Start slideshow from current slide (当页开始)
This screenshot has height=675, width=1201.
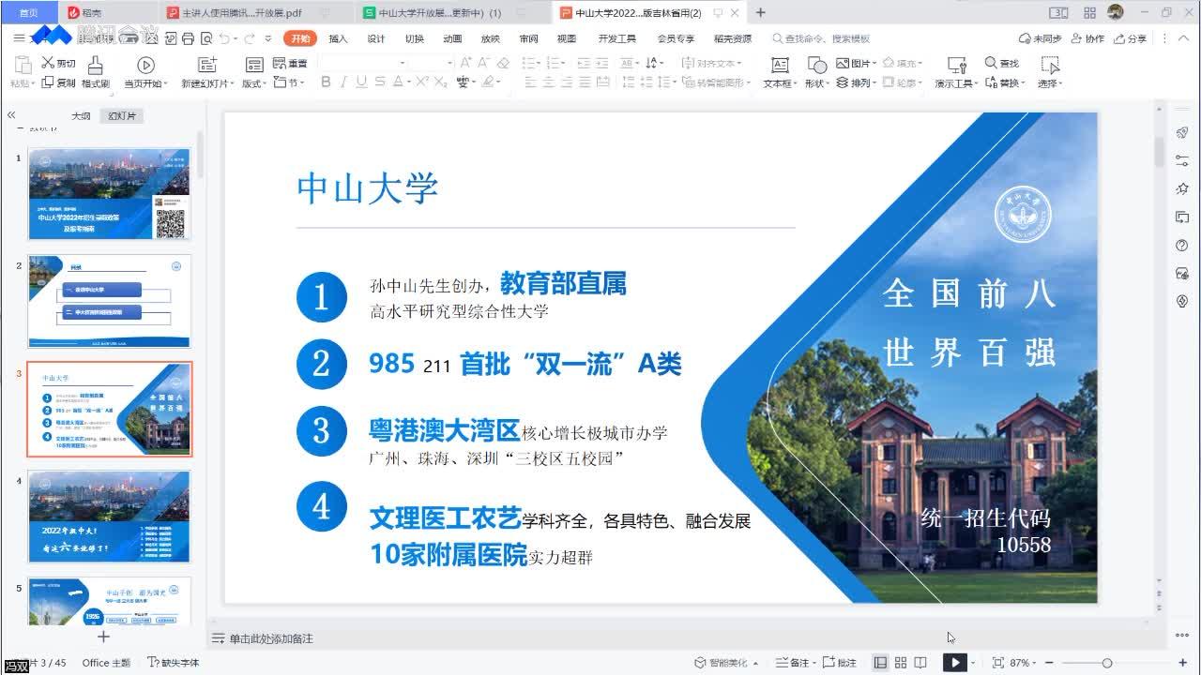(145, 65)
